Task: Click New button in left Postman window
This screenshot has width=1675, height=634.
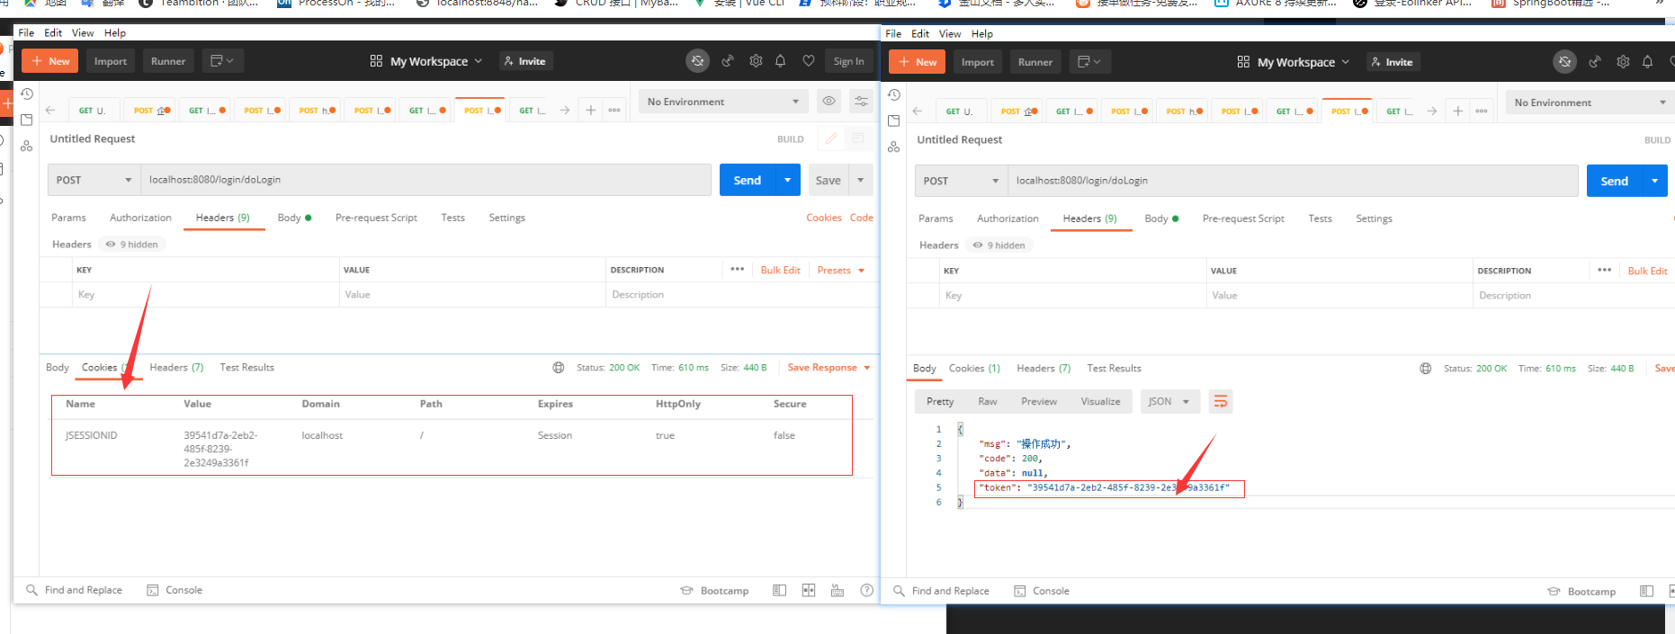Action: click(x=50, y=61)
